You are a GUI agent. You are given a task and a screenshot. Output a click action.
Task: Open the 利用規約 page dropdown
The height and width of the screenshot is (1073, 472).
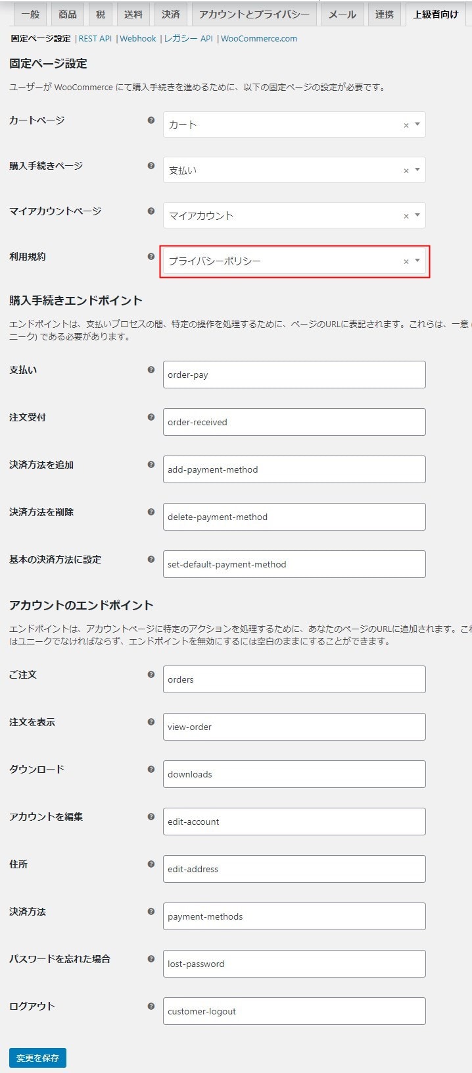coord(417,261)
